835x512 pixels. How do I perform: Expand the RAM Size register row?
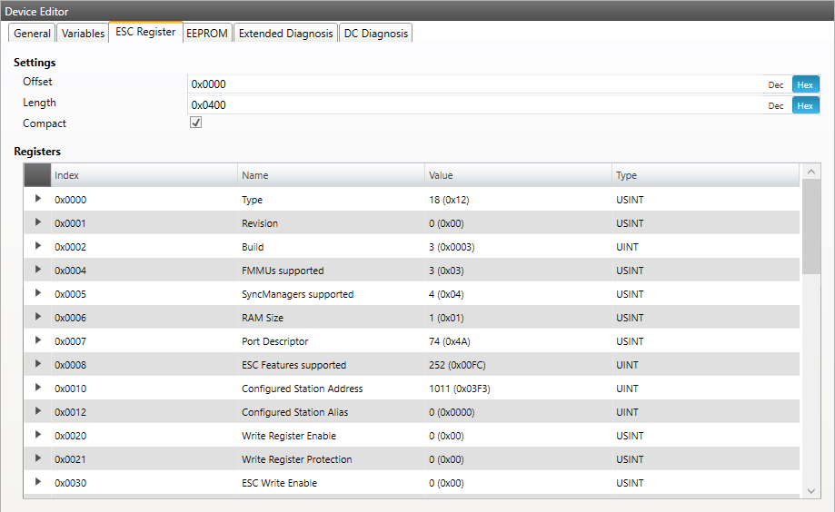tap(37, 317)
